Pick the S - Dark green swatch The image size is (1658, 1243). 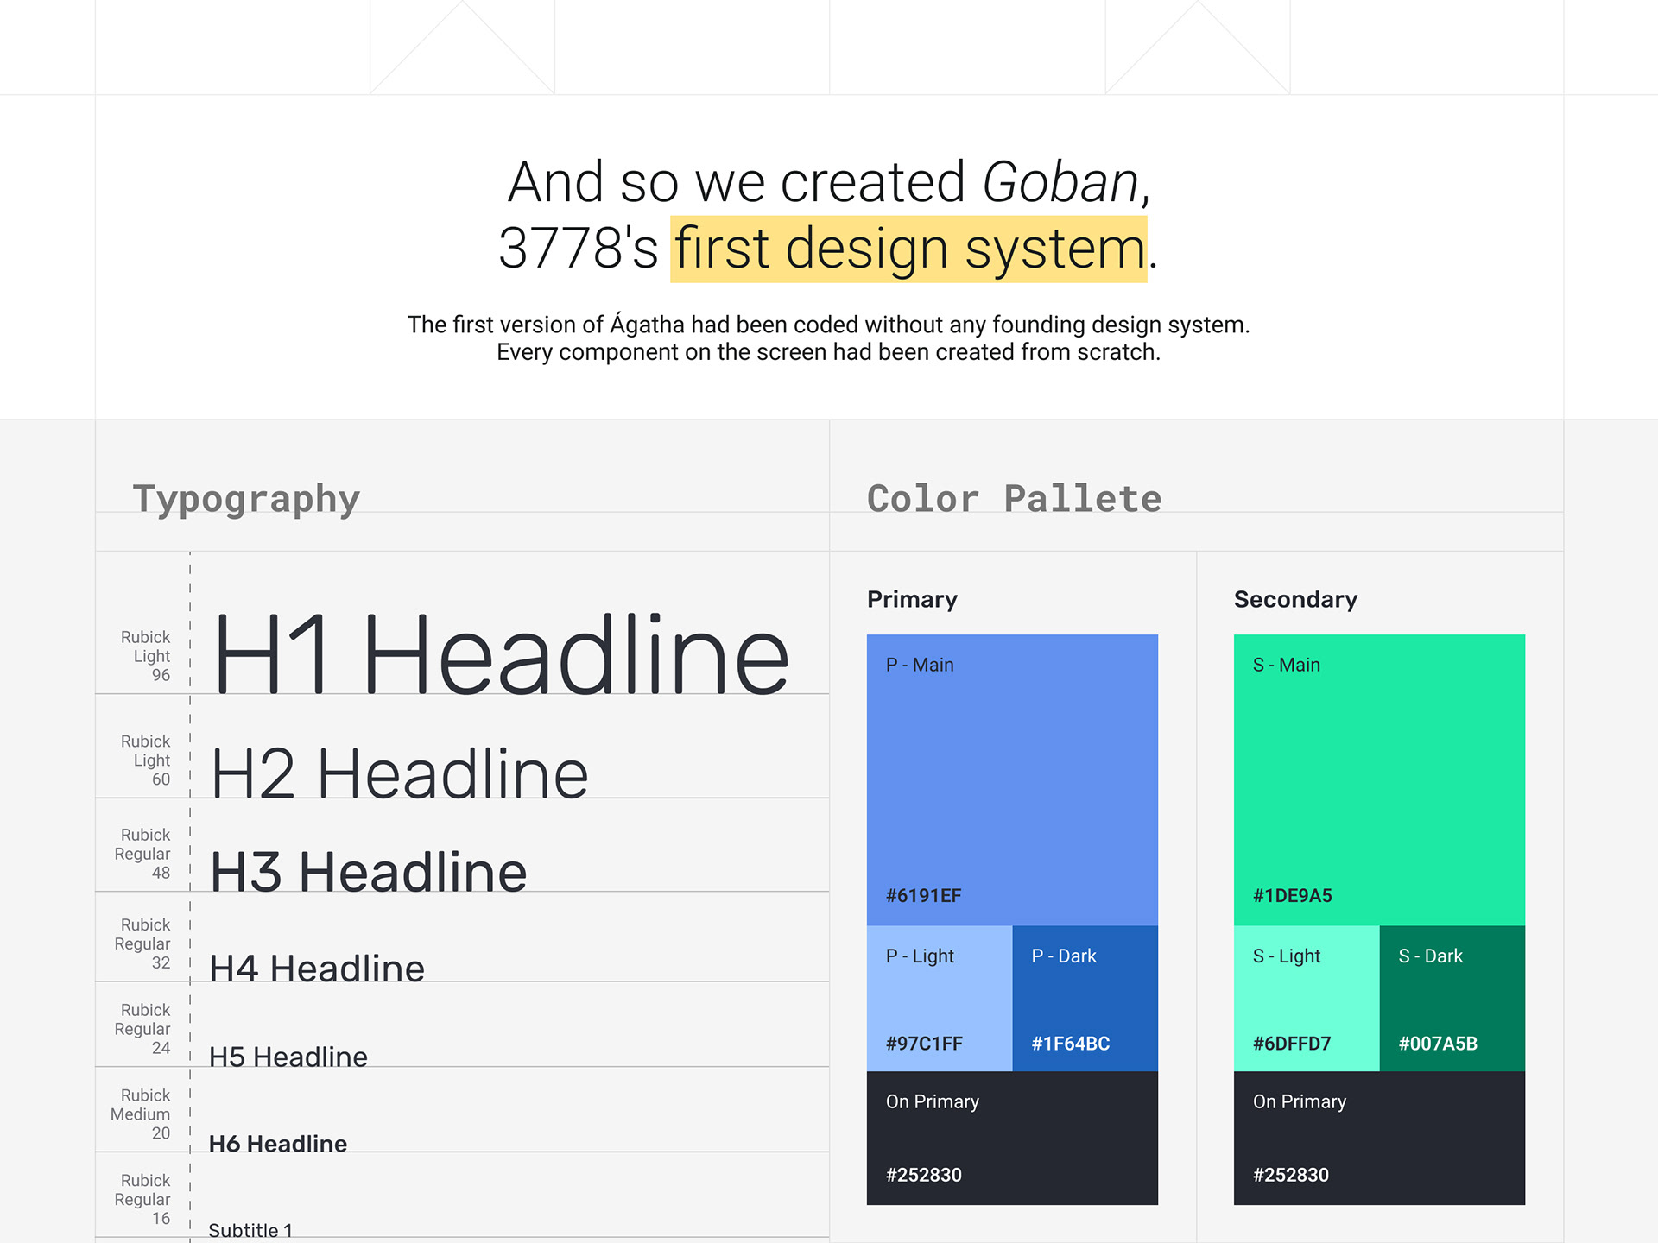pyautogui.click(x=1452, y=999)
